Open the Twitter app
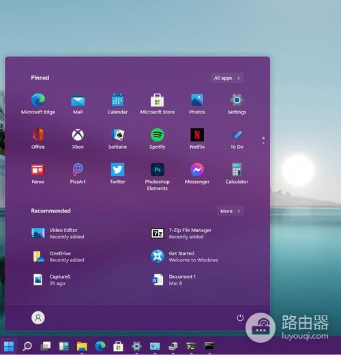Screen dimensions: 341x355 [117, 173]
